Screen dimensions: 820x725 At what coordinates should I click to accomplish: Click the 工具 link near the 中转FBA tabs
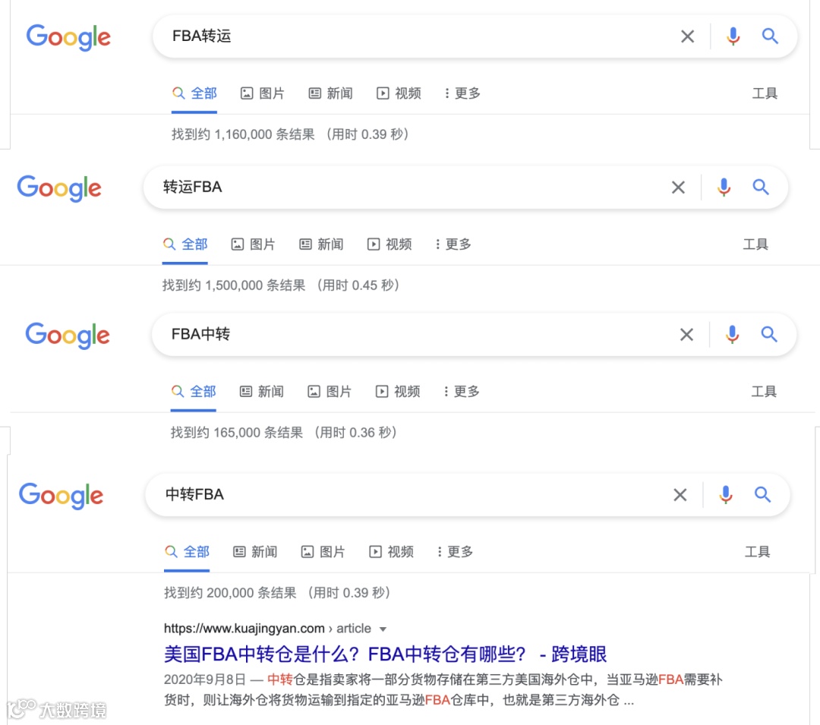pyautogui.click(x=757, y=552)
